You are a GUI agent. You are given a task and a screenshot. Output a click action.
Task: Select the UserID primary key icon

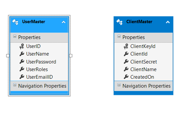pyautogui.click(x=22, y=46)
